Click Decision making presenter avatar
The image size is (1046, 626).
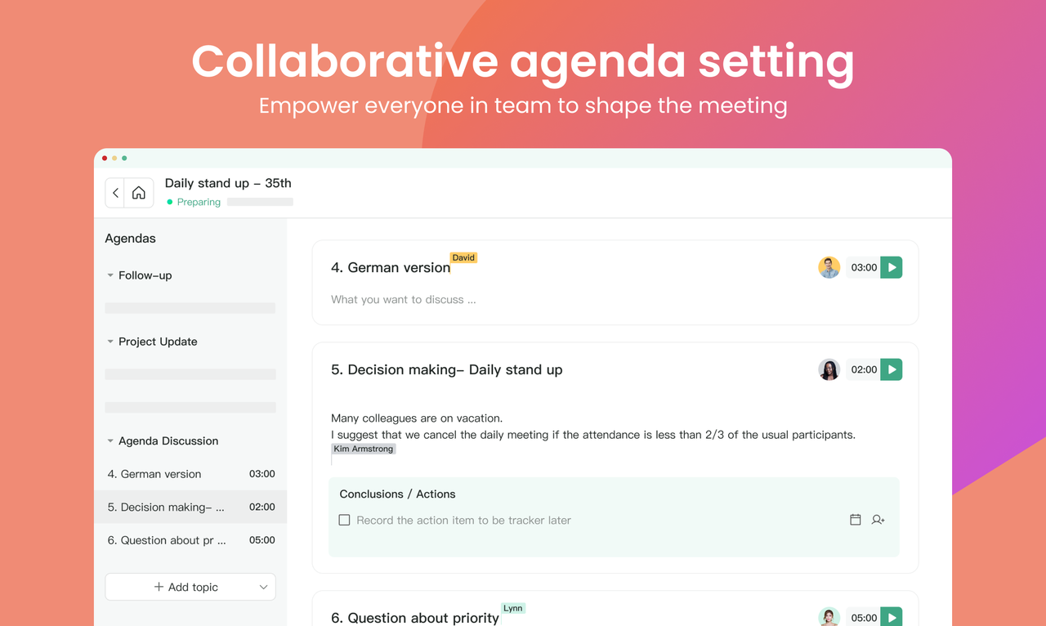(829, 369)
